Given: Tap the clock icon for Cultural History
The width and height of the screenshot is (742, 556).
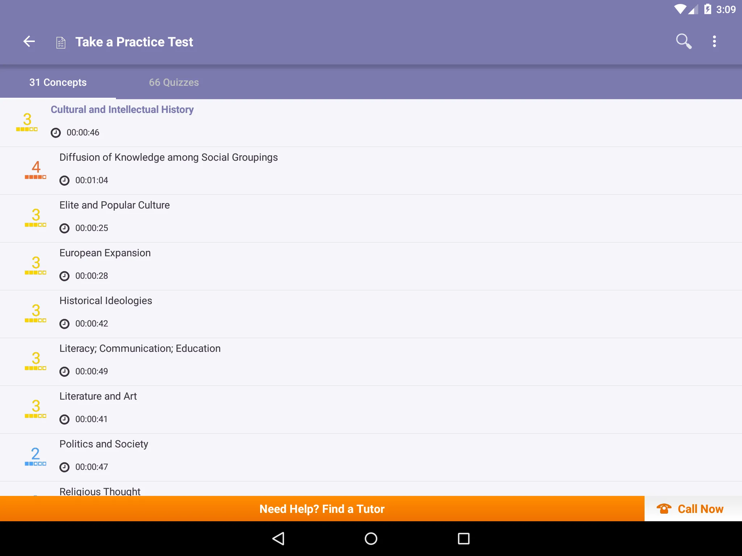Looking at the screenshot, I should [x=55, y=132].
